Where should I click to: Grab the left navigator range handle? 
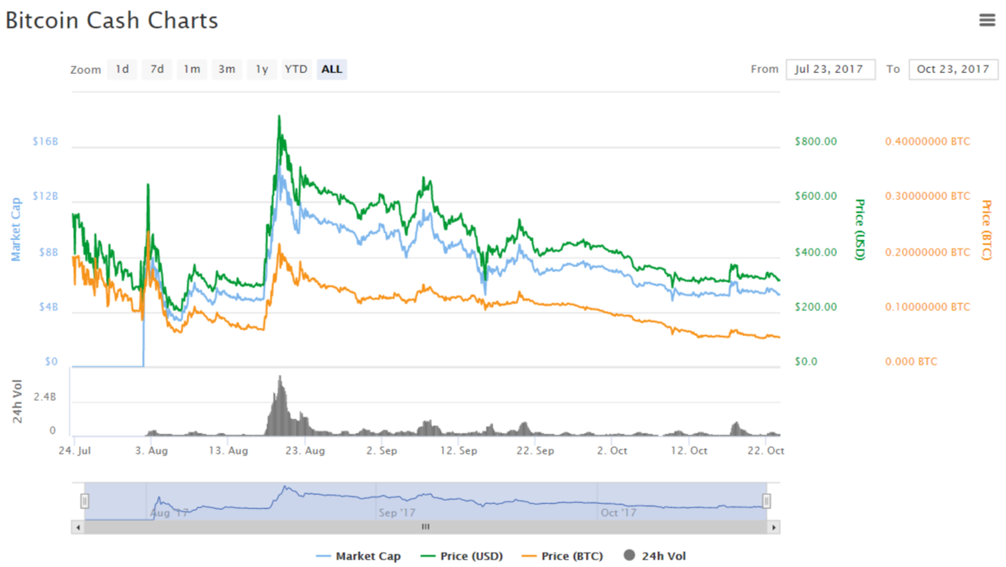[x=85, y=501]
